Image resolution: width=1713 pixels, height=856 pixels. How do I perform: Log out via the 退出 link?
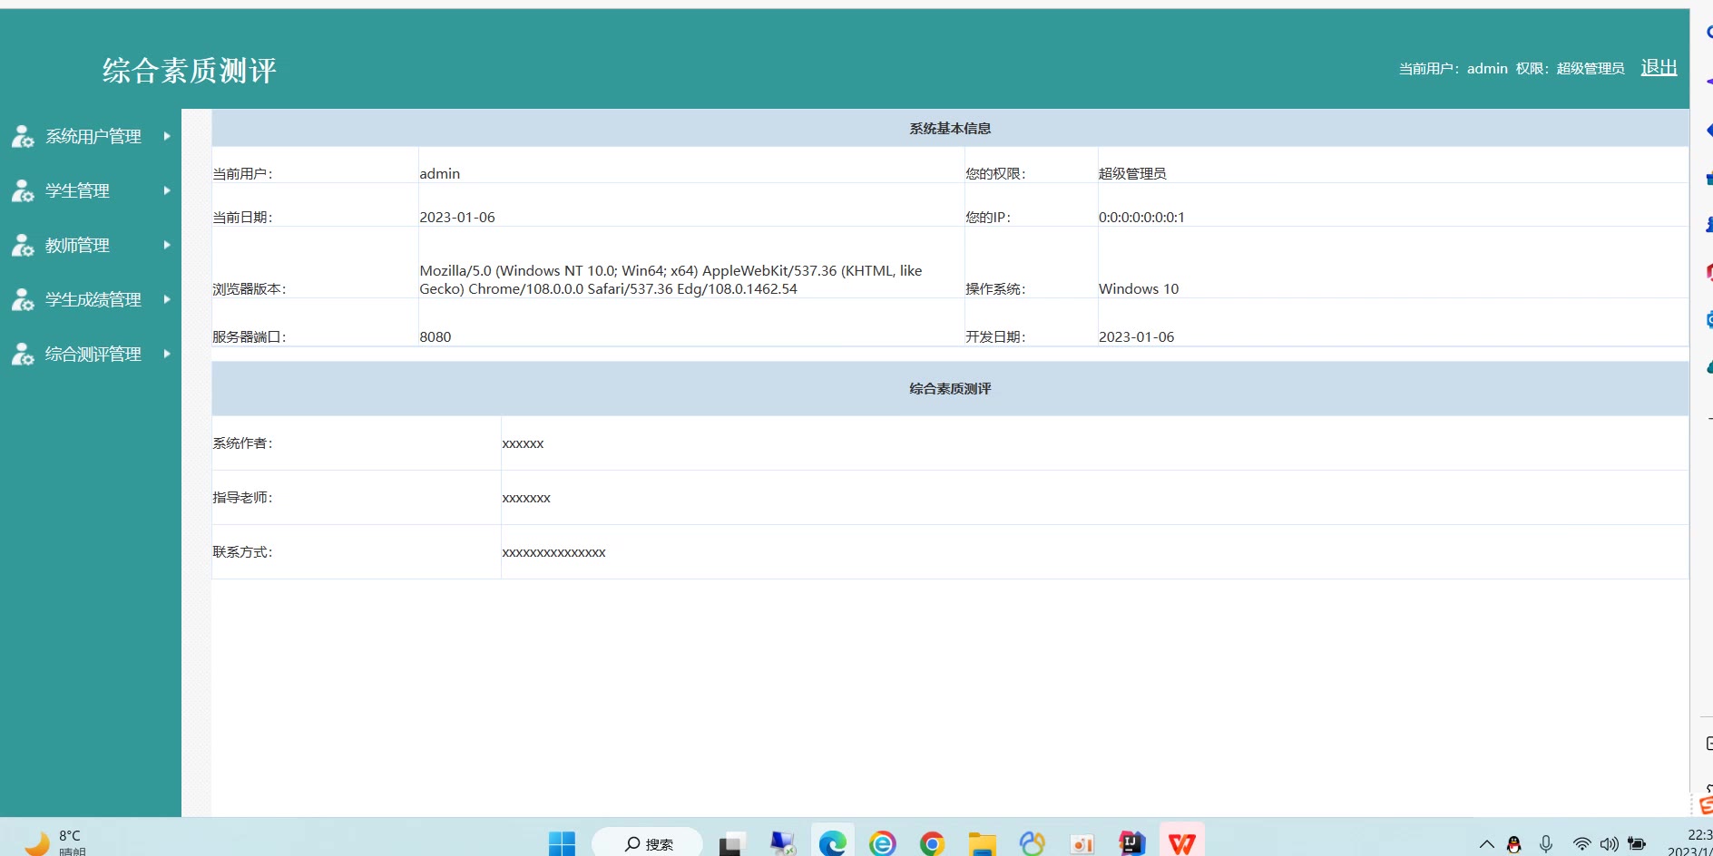click(x=1659, y=68)
